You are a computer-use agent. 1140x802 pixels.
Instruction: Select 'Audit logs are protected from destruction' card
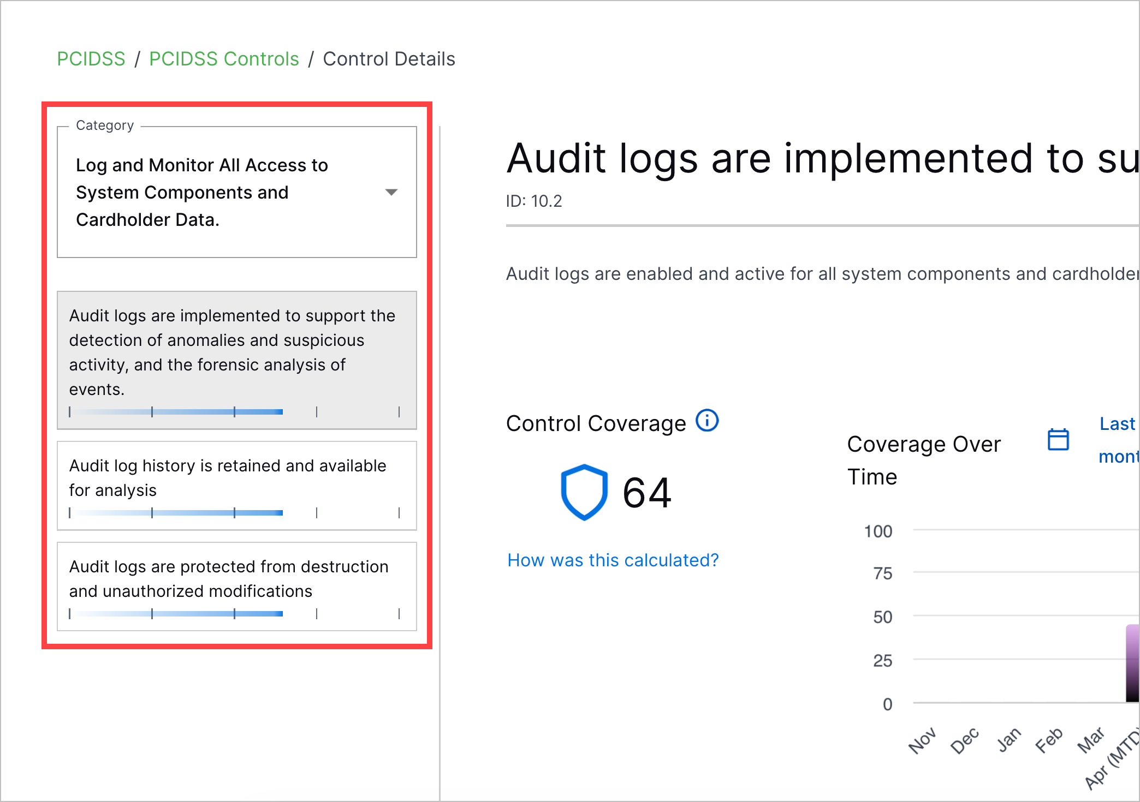click(237, 586)
